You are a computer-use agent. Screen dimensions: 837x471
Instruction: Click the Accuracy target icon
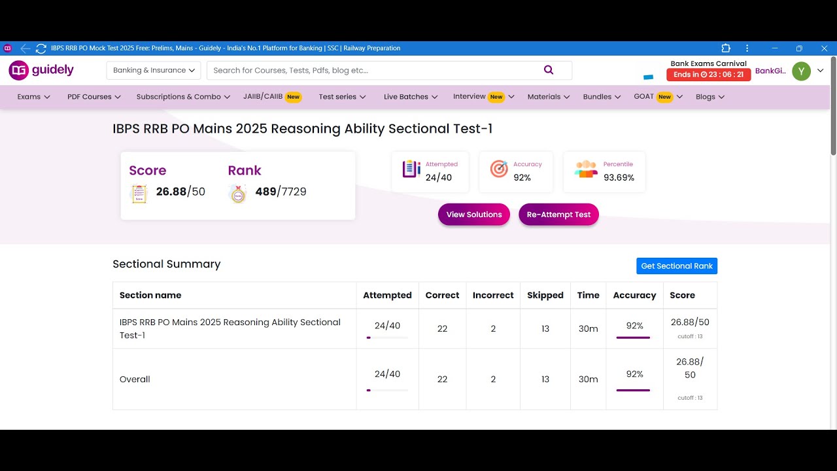(499, 169)
